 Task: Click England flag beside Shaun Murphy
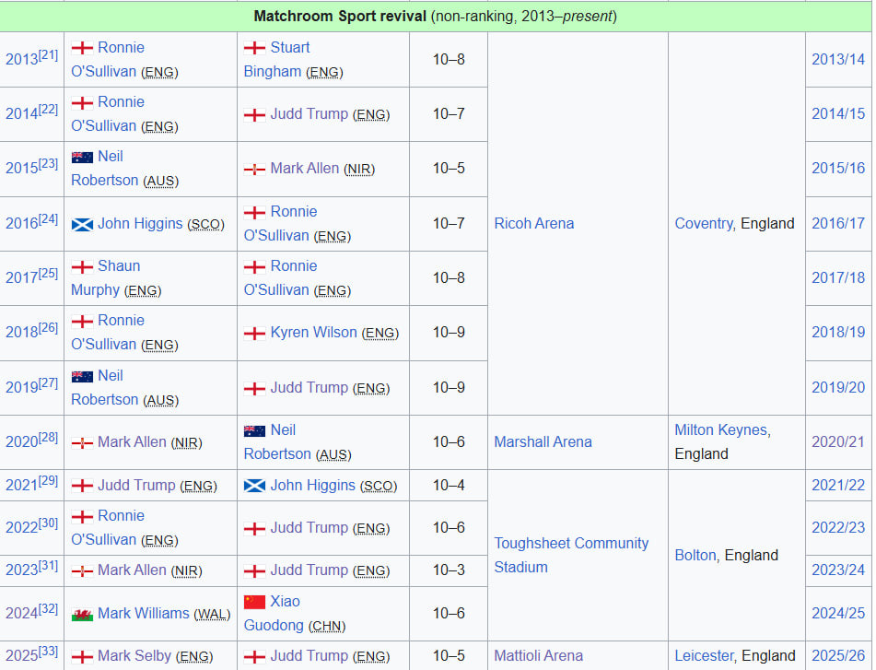(82, 266)
